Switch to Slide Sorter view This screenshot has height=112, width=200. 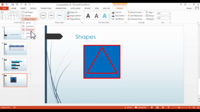157,108
